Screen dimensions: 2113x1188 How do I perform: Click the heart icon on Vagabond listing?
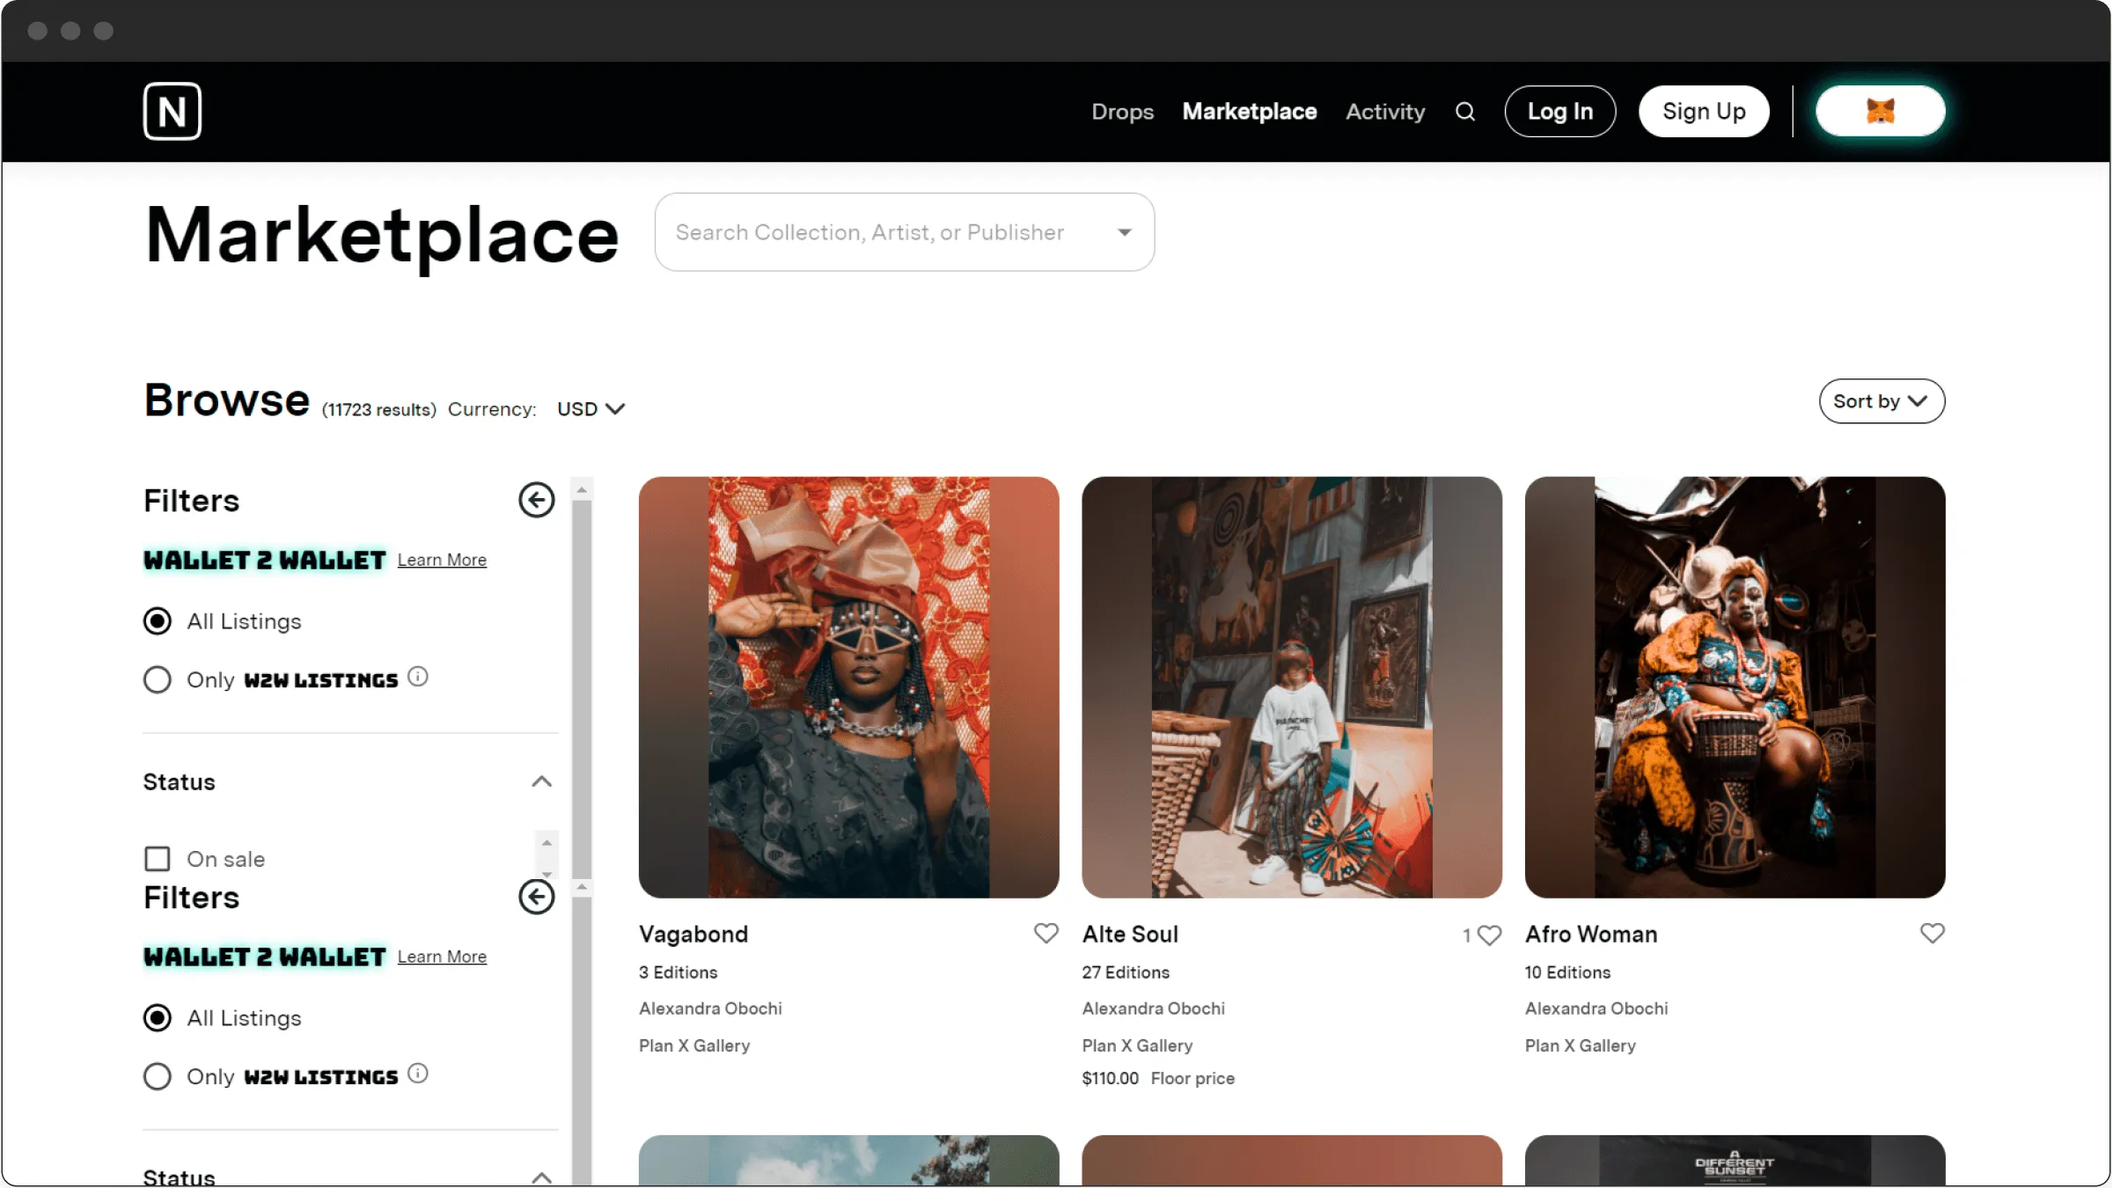[x=1044, y=933]
